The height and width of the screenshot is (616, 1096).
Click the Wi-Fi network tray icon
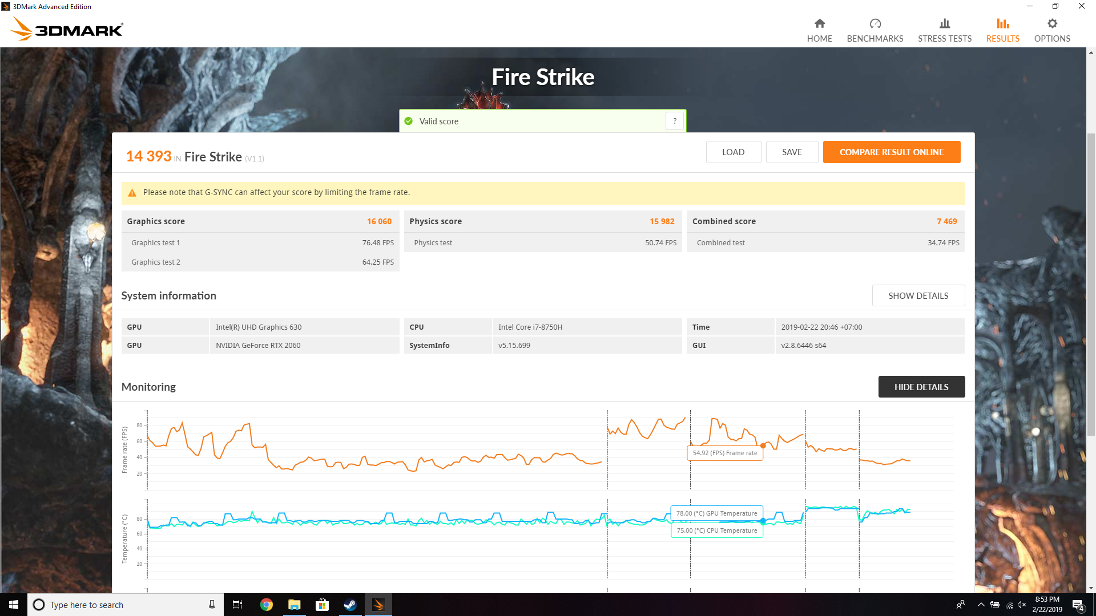coord(1009,605)
